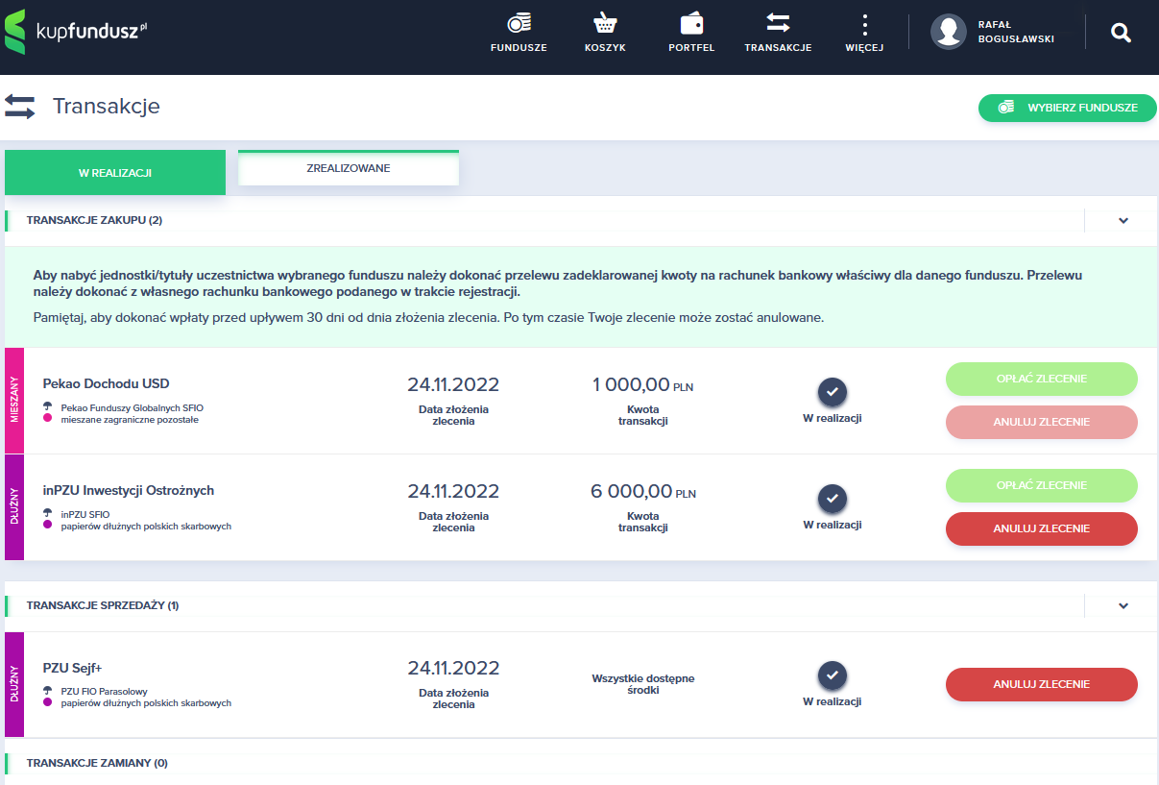This screenshot has width=1159, height=785.
Task: Click the umbrella icon next to Pekao Funduszy Globalnych SFIO
Action: (47, 406)
